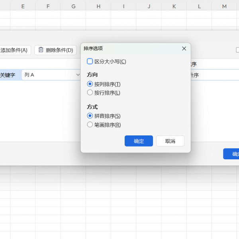The width and height of the screenshot is (239, 239).
Task: Select the 拼音排序 method
Action: (x=90, y=116)
